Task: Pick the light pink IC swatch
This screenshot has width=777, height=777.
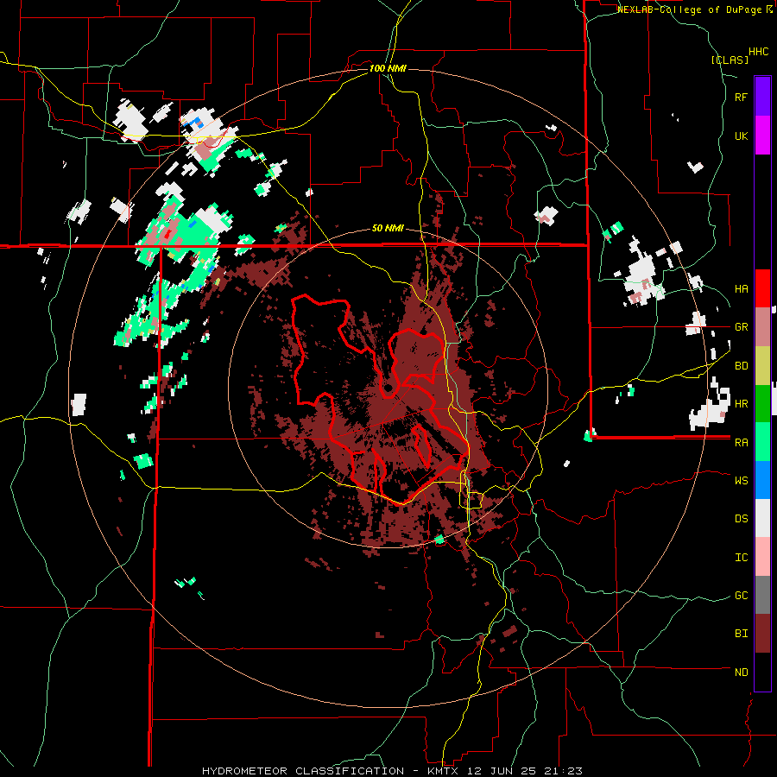Action: 762,557
